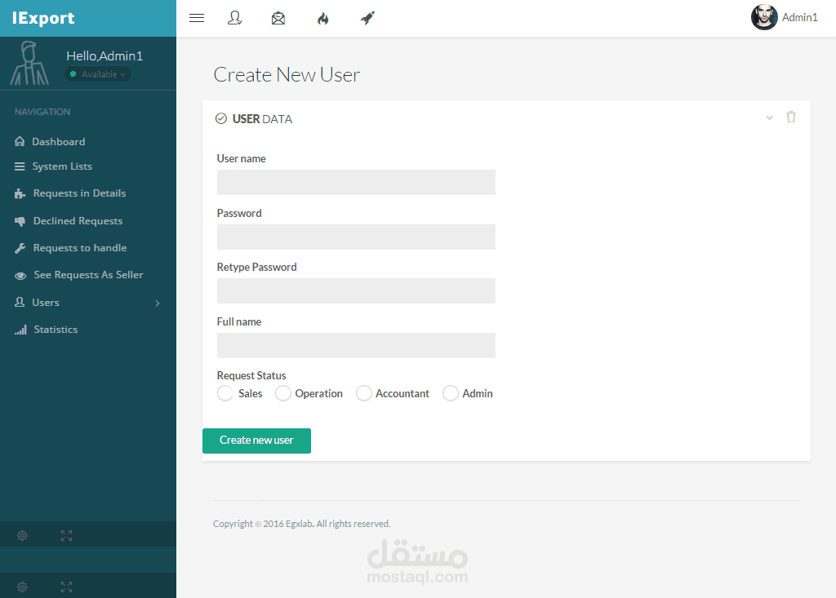Click the flame icon in top bar
Viewport: 836px width, 598px height.
click(x=323, y=19)
